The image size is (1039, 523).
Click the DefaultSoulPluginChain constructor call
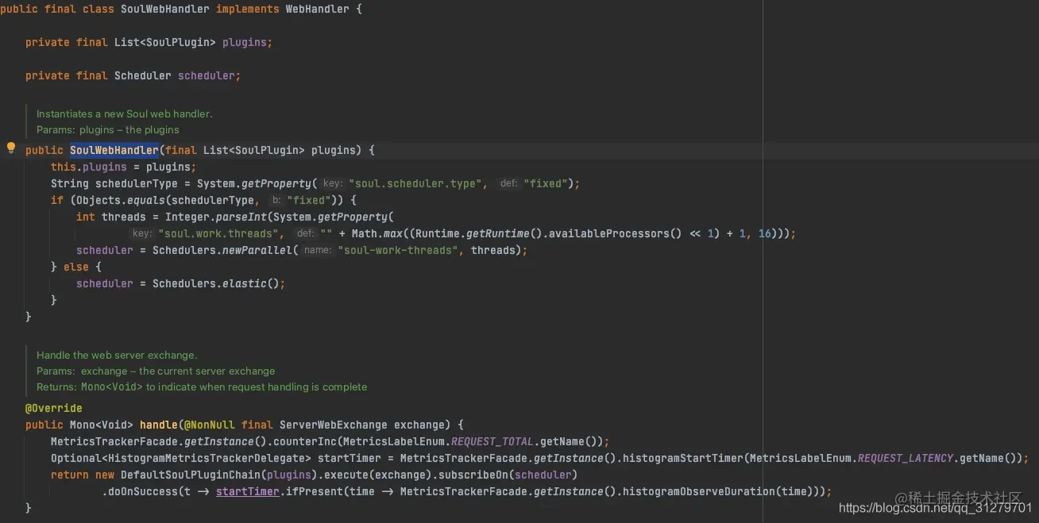click(191, 475)
